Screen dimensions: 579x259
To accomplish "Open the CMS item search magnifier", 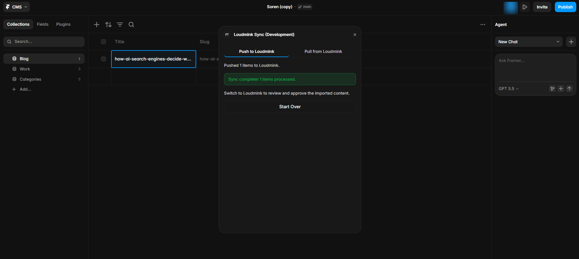I will 131,24.
